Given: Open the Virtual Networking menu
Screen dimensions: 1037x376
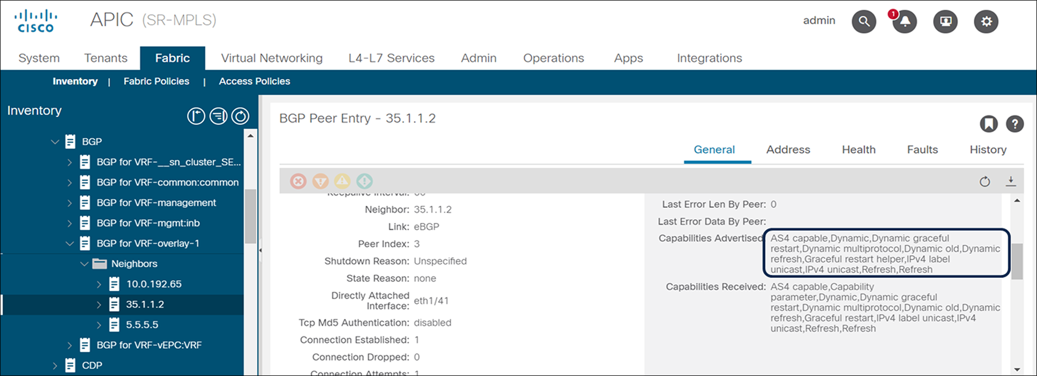Looking at the screenshot, I should (272, 58).
